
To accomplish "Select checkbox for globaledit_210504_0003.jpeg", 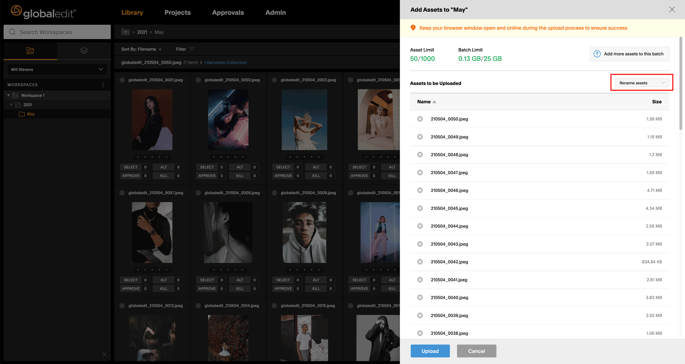I will click(x=274, y=80).
